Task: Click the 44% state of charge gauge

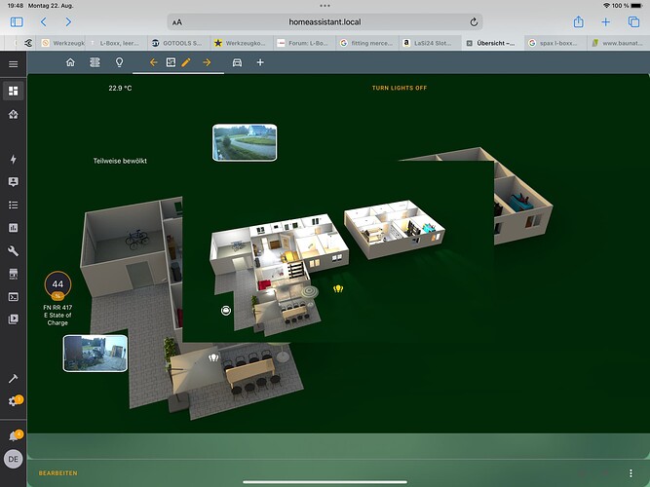Action: pyautogui.click(x=57, y=285)
